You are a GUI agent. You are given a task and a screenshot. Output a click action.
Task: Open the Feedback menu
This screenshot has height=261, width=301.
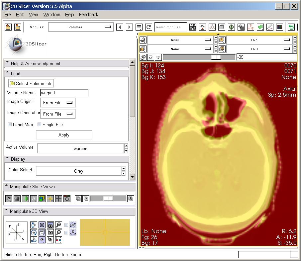tap(88, 15)
